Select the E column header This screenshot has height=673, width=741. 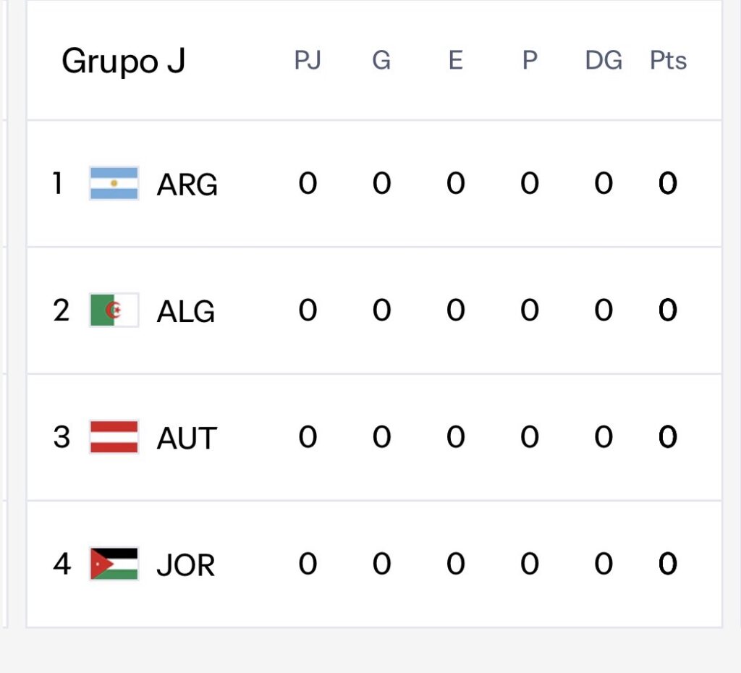455,61
